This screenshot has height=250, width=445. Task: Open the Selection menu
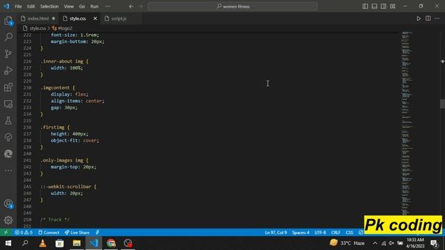click(x=49, y=6)
